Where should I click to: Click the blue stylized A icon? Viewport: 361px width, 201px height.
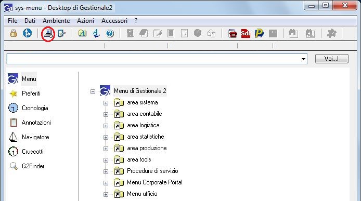click(x=96, y=33)
